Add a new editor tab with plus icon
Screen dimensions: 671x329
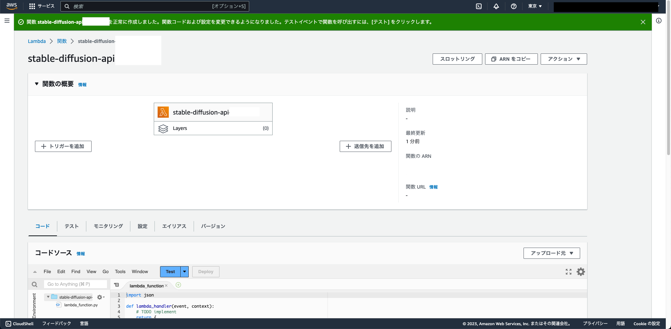pyautogui.click(x=178, y=285)
